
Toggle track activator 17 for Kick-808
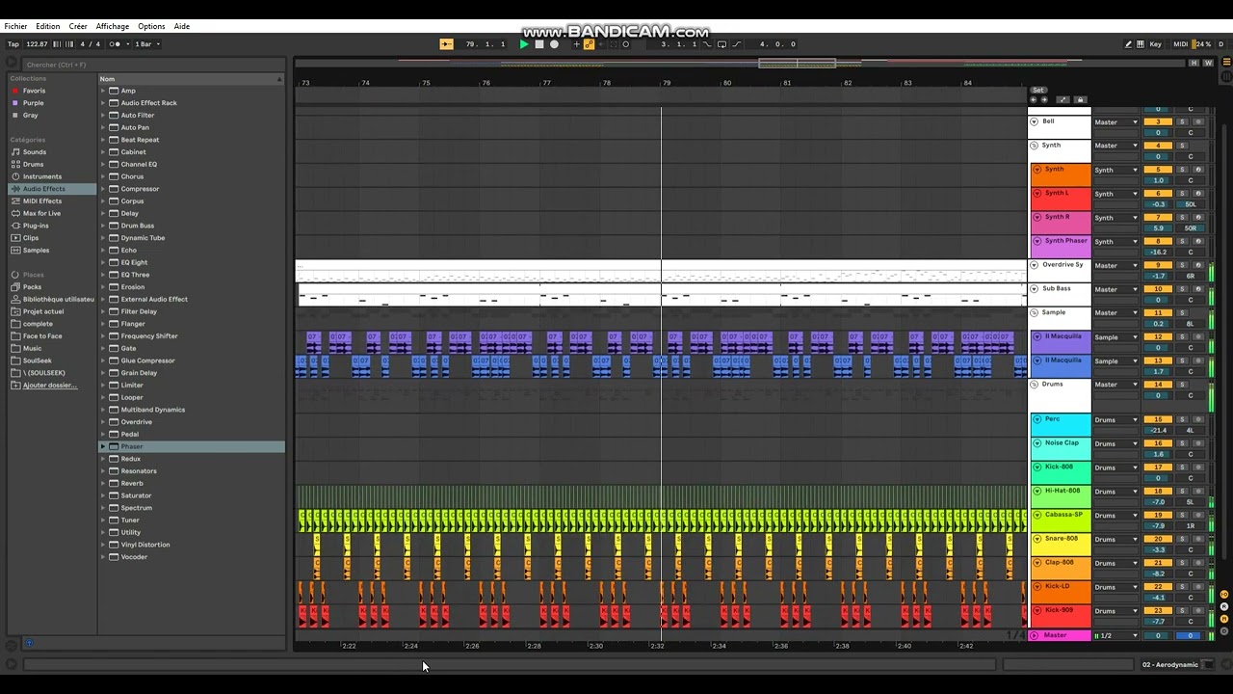[x=1157, y=467]
